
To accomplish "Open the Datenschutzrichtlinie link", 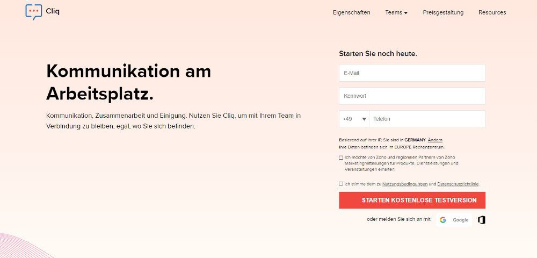I will pos(458,184).
